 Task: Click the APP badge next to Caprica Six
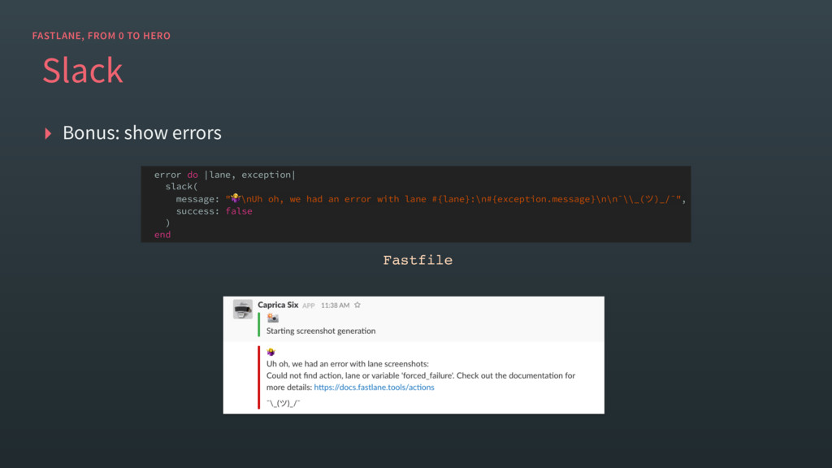coord(309,305)
